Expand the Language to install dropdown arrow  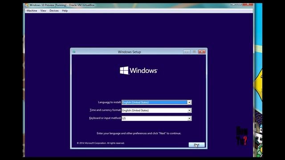(189, 102)
